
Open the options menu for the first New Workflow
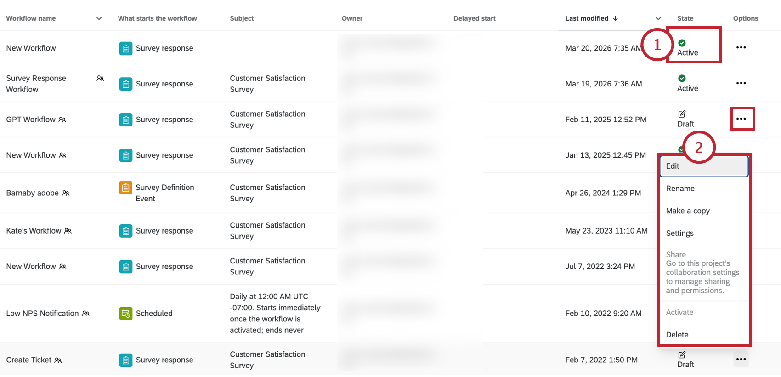click(741, 47)
